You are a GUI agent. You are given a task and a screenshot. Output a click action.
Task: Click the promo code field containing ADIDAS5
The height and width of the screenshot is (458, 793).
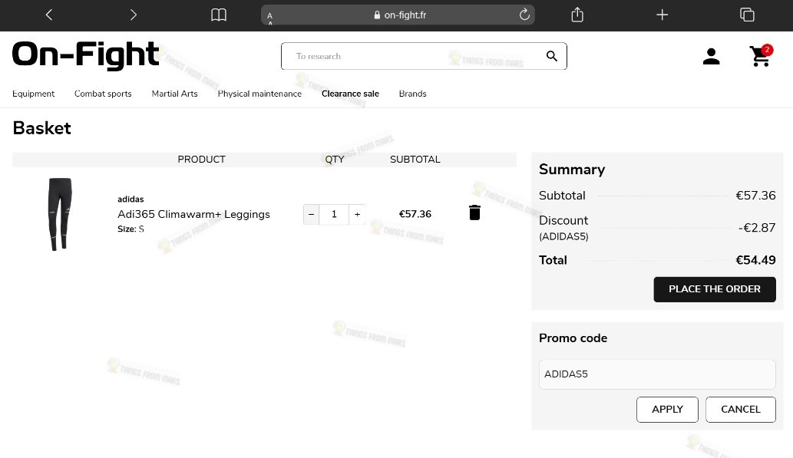657,374
